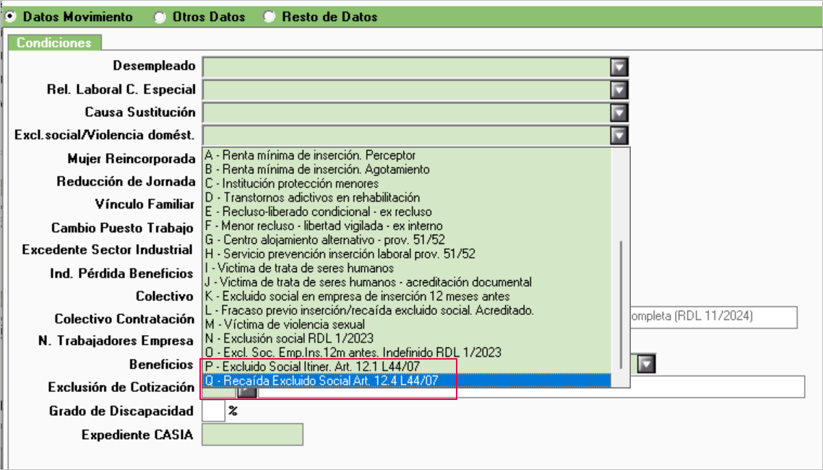Select C - Institución protección menores
The image size is (823, 470).
coord(407,183)
